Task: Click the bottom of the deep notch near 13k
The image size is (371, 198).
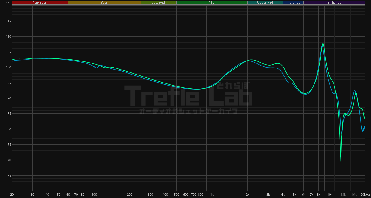Action: click(341, 161)
